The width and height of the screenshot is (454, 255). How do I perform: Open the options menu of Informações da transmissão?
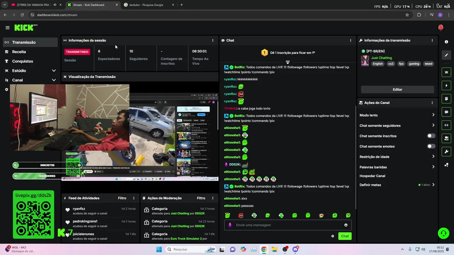tap(432, 40)
